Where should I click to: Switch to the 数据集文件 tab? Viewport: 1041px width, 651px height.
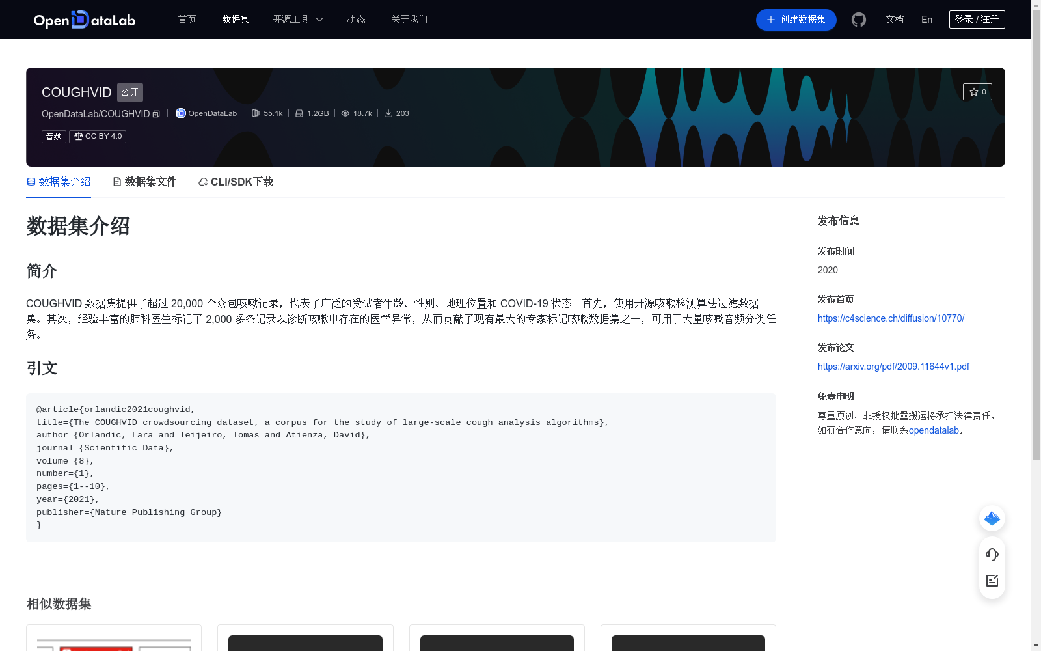[x=144, y=182]
